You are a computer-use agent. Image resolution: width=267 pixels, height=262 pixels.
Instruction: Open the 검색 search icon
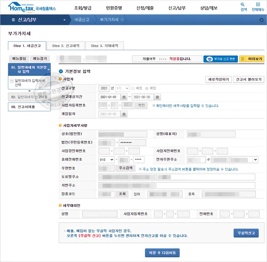pyautogui.click(x=242, y=5)
